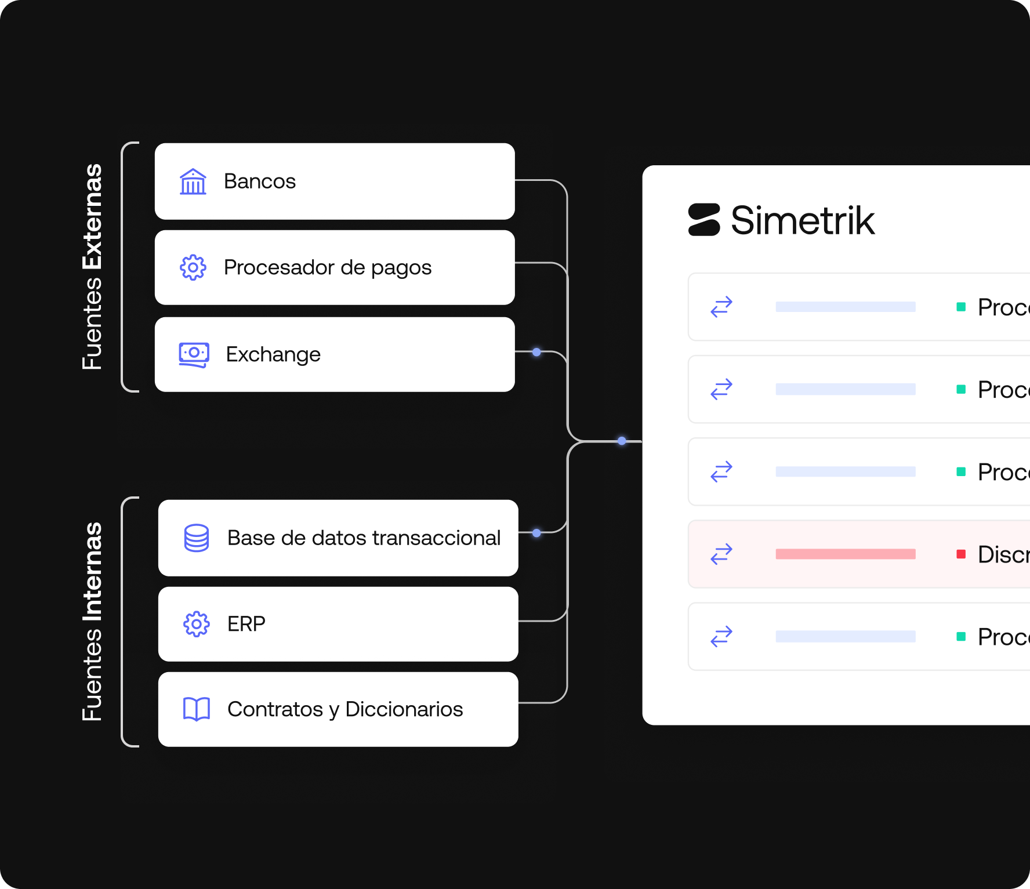
Task: Click the gear icon next to Procesador de pagos
Action: click(x=193, y=267)
